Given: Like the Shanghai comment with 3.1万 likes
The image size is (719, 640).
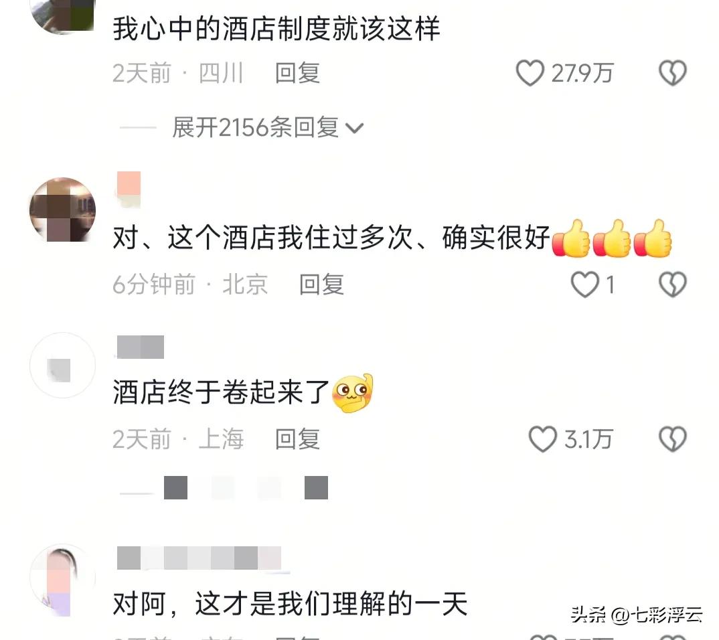Looking at the screenshot, I should [543, 439].
